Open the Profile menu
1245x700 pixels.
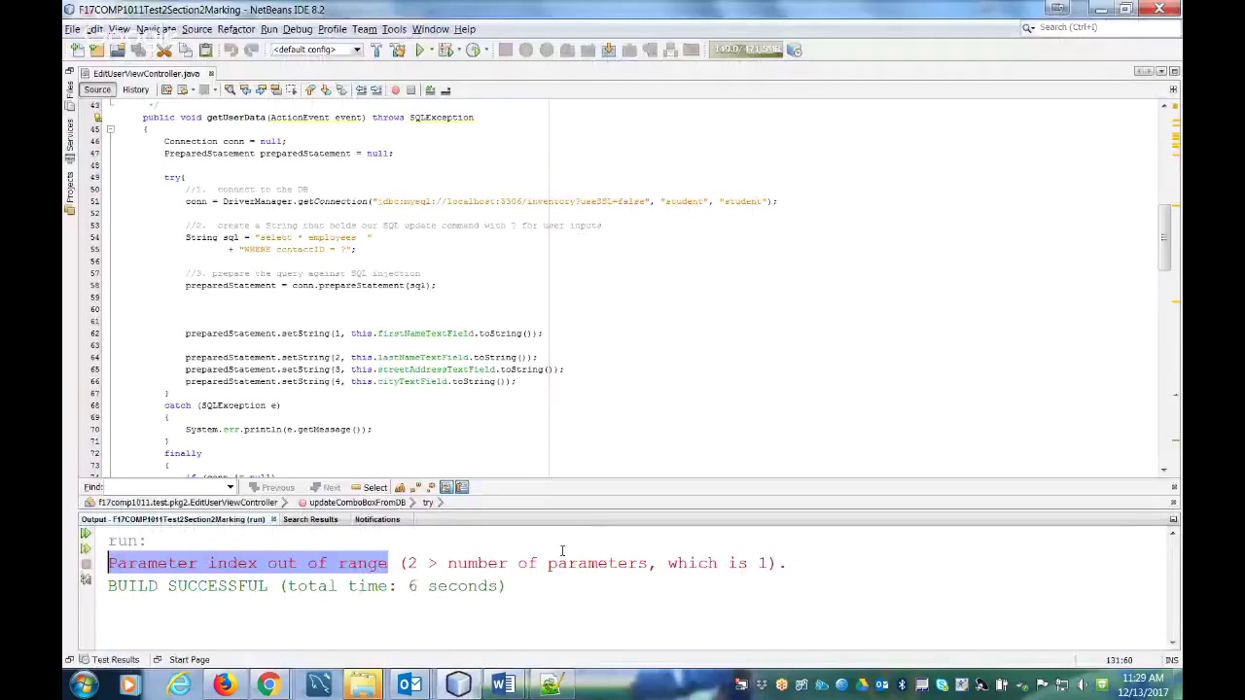click(x=332, y=29)
